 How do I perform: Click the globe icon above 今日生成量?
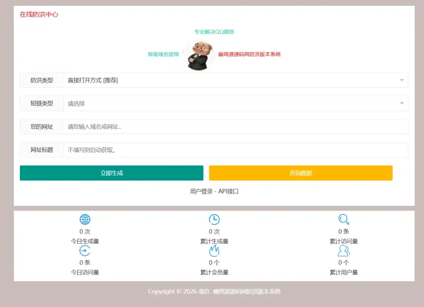[x=85, y=219]
